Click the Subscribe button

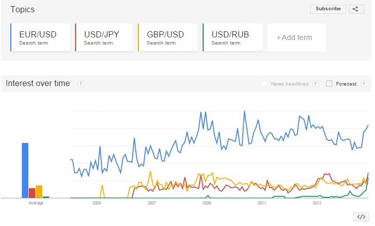click(x=328, y=9)
